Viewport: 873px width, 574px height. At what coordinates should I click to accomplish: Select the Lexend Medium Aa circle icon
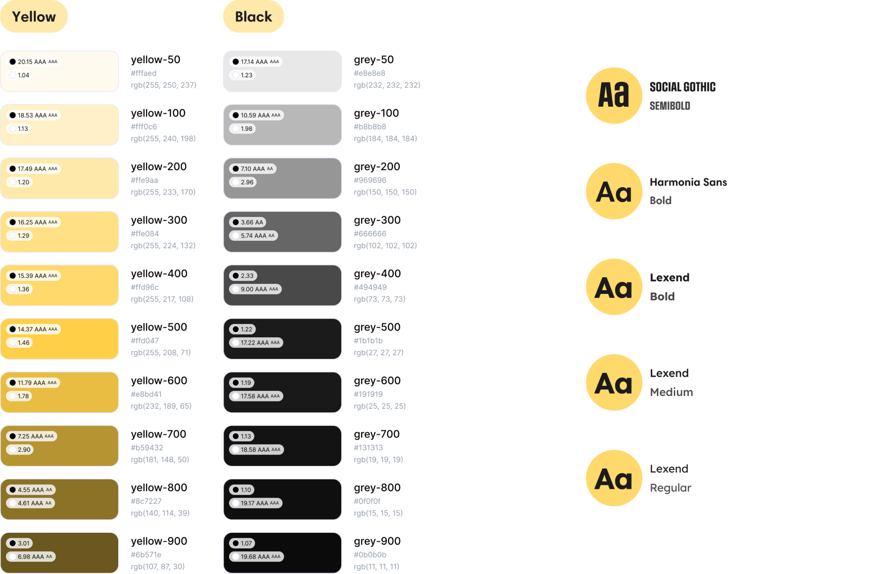click(614, 383)
